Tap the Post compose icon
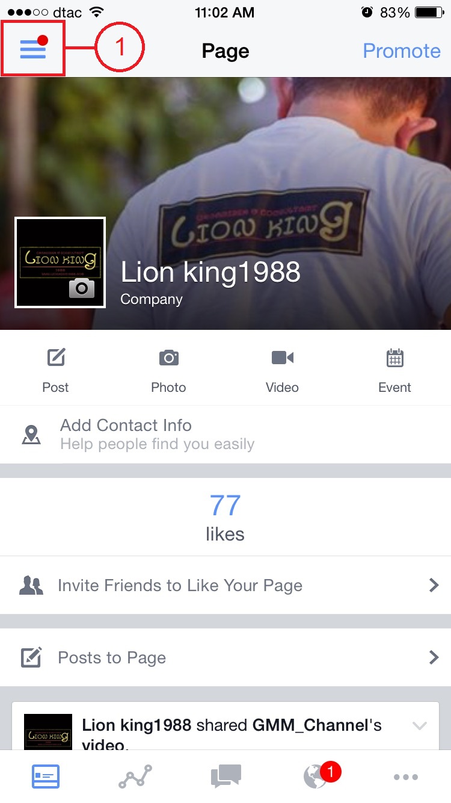 pyautogui.click(x=56, y=358)
